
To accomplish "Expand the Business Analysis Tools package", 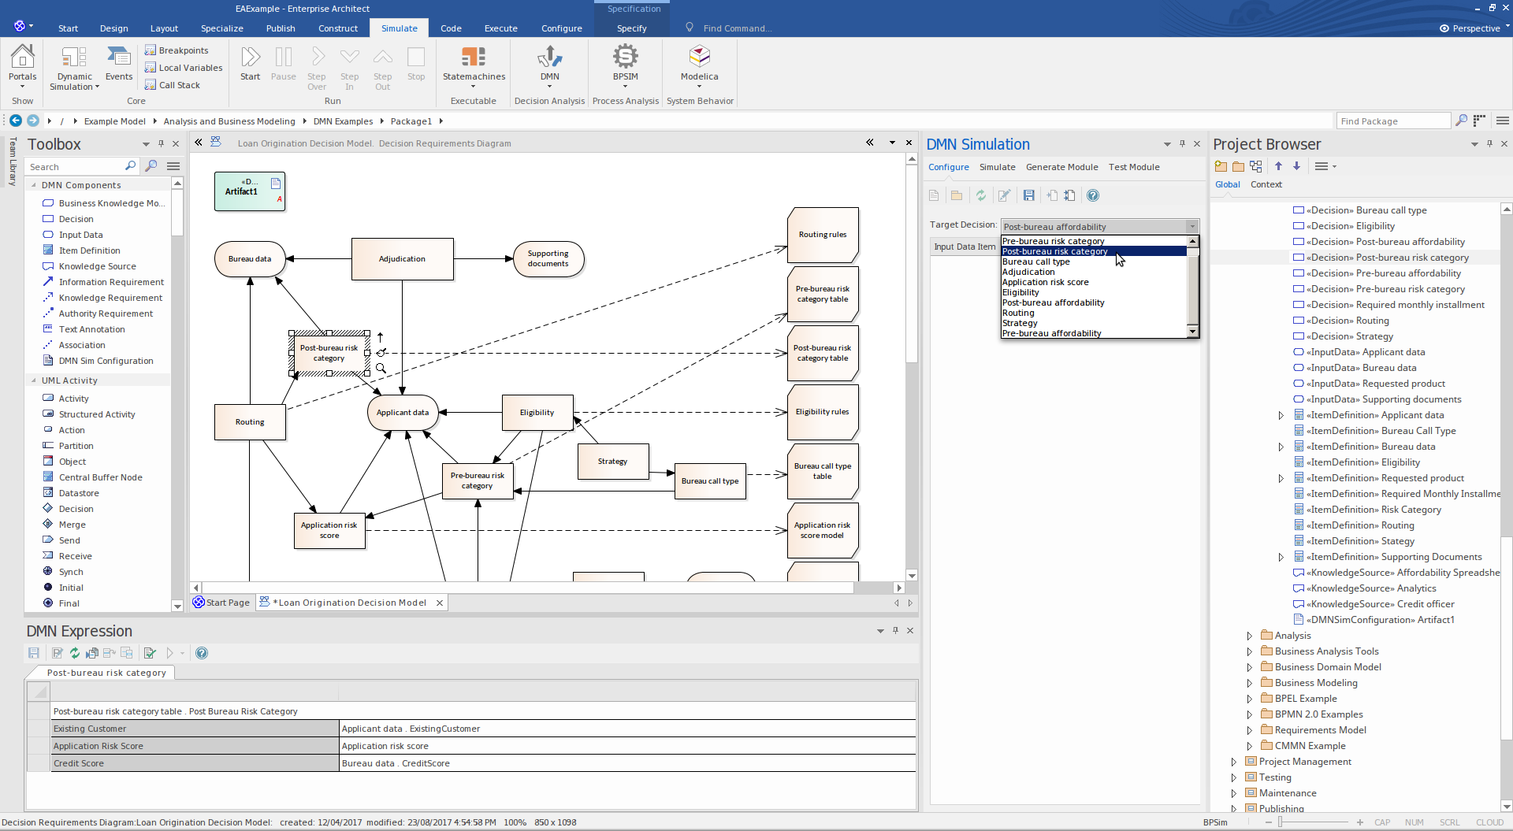I will [1249, 651].
